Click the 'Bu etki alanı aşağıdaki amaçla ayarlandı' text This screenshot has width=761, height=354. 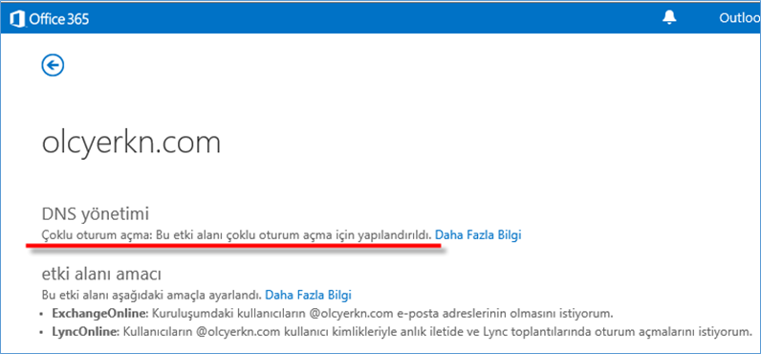point(152,295)
